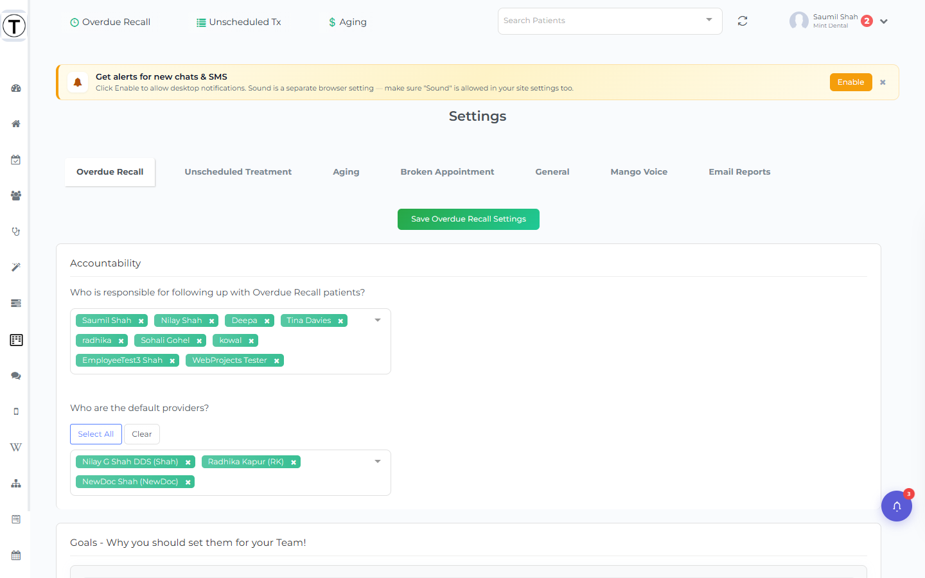Open the magic wand sidebar icon
Screen dimensions: 925x578
pyautogui.click(x=16, y=267)
